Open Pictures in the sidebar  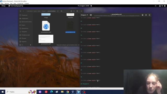tap(26, 35)
